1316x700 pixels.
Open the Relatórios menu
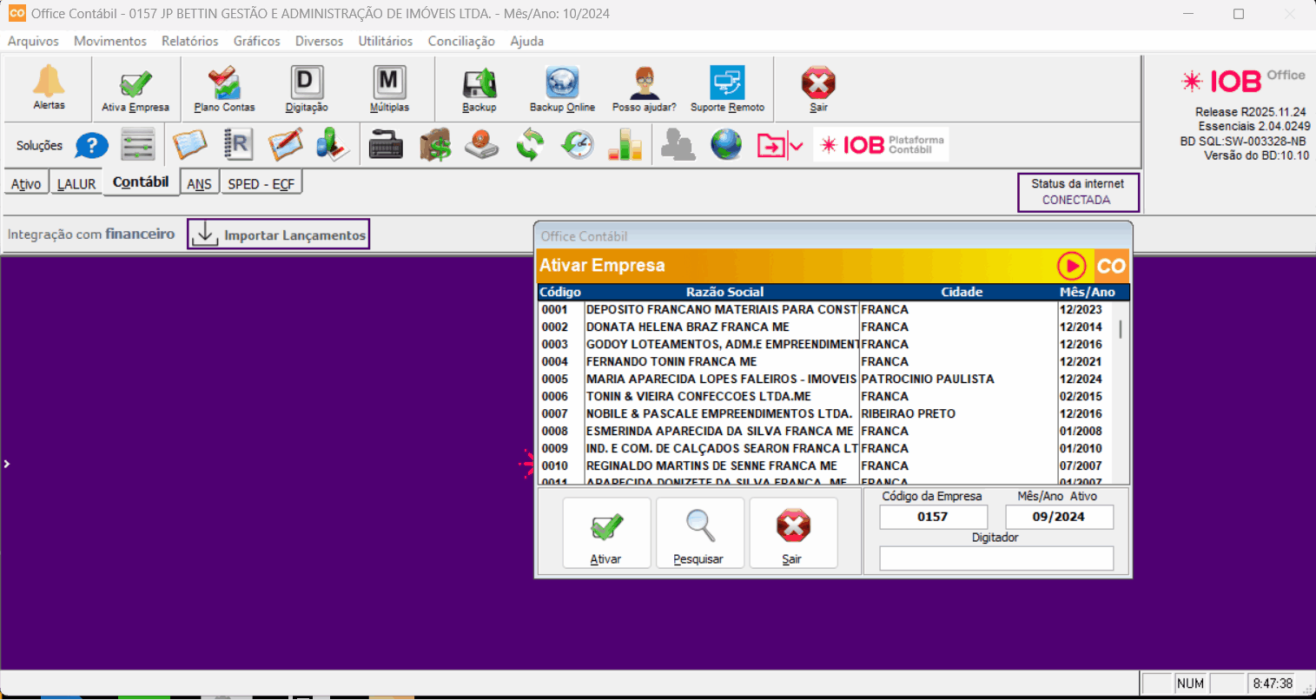[x=189, y=41]
